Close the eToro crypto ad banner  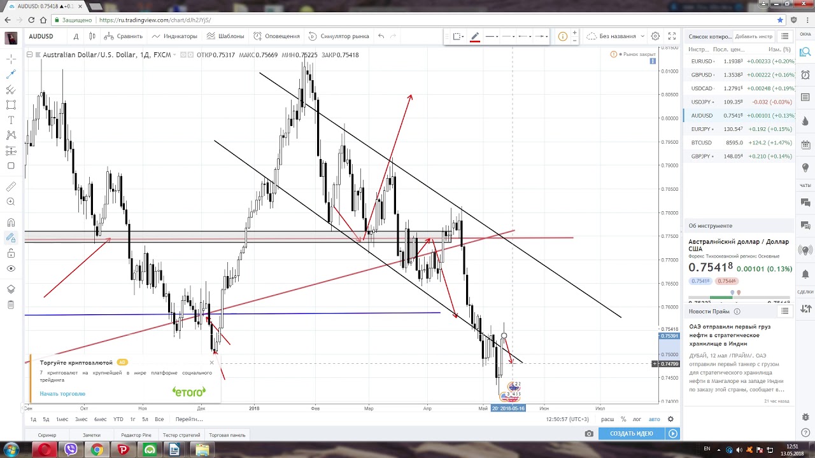point(212,363)
